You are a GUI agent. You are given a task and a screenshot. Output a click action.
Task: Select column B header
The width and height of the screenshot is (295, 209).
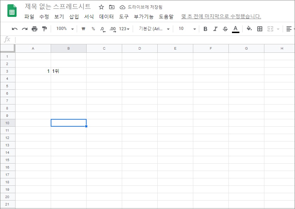tap(69, 48)
